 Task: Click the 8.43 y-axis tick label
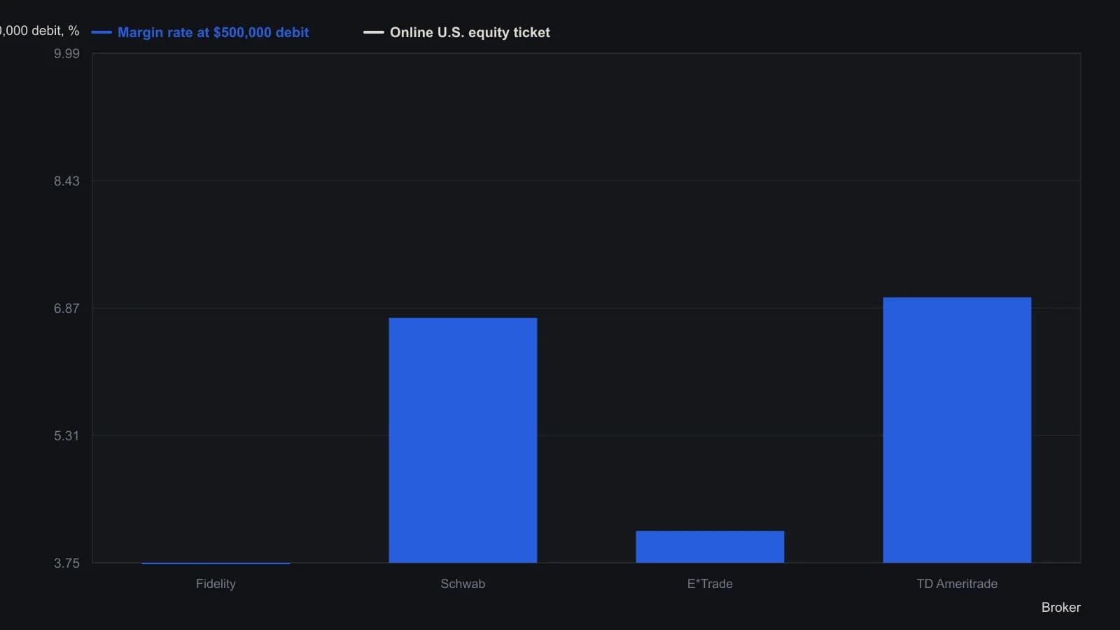coord(66,181)
